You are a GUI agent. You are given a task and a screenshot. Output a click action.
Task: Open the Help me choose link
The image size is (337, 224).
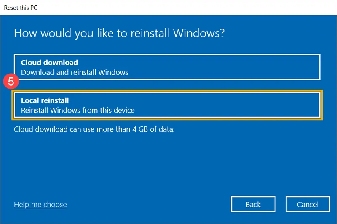[x=40, y=205]
